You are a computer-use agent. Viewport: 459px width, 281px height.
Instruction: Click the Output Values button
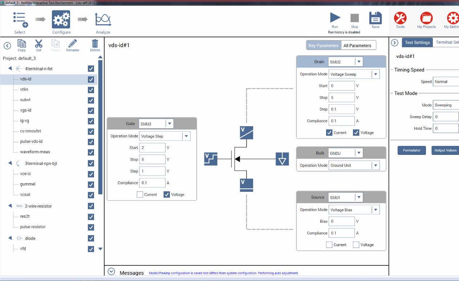click(x=445, y=150)
